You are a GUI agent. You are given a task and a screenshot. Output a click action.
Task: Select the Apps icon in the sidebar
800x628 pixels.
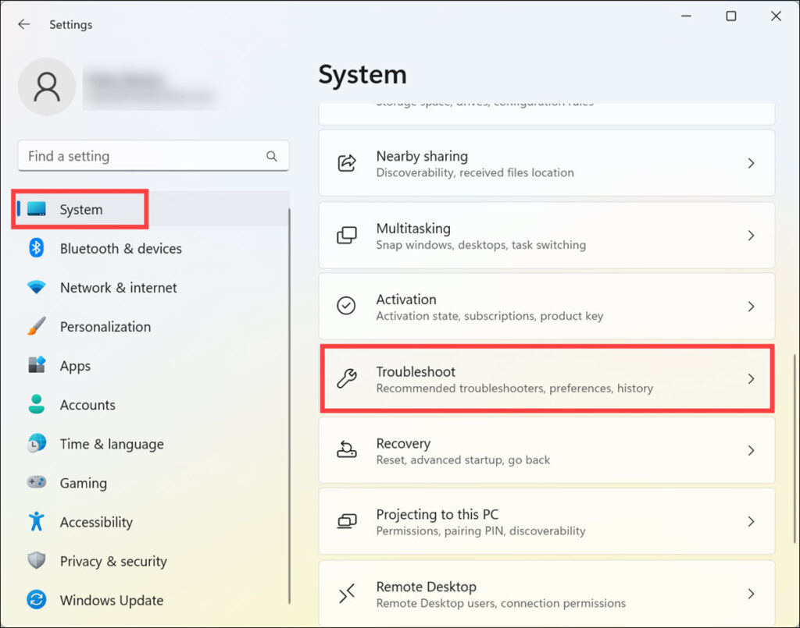(37, 365)
